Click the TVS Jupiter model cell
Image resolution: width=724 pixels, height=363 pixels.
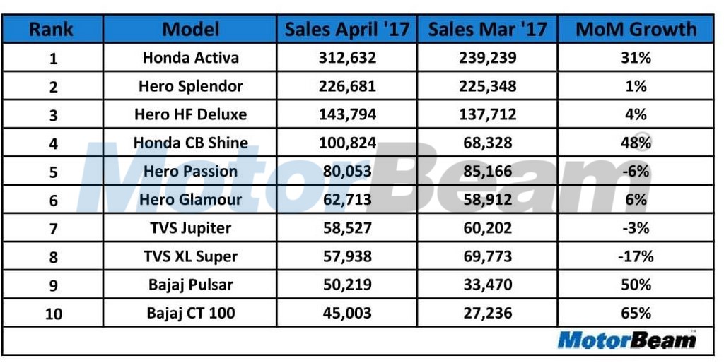coord(190,228)
